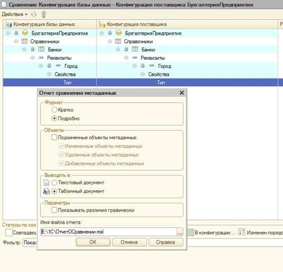Click Банки catalog icon in left column
283x272 pixels.
click(41, 49)
